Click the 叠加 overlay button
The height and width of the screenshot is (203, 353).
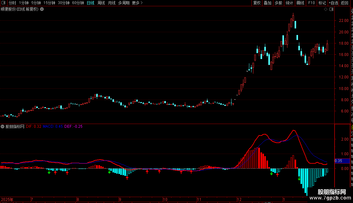coord(268,3)
